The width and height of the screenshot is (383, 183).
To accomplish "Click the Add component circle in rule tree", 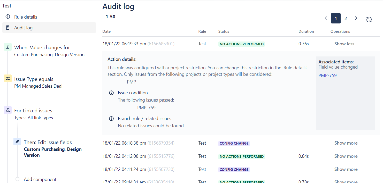I will (x=17, y=179).
